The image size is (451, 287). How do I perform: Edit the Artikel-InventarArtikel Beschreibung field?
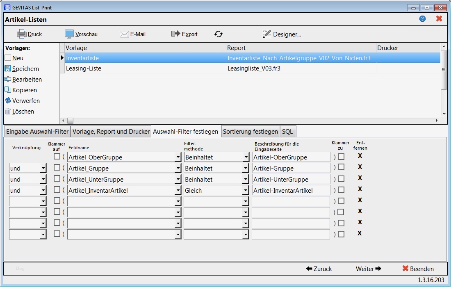click(291, 190)
